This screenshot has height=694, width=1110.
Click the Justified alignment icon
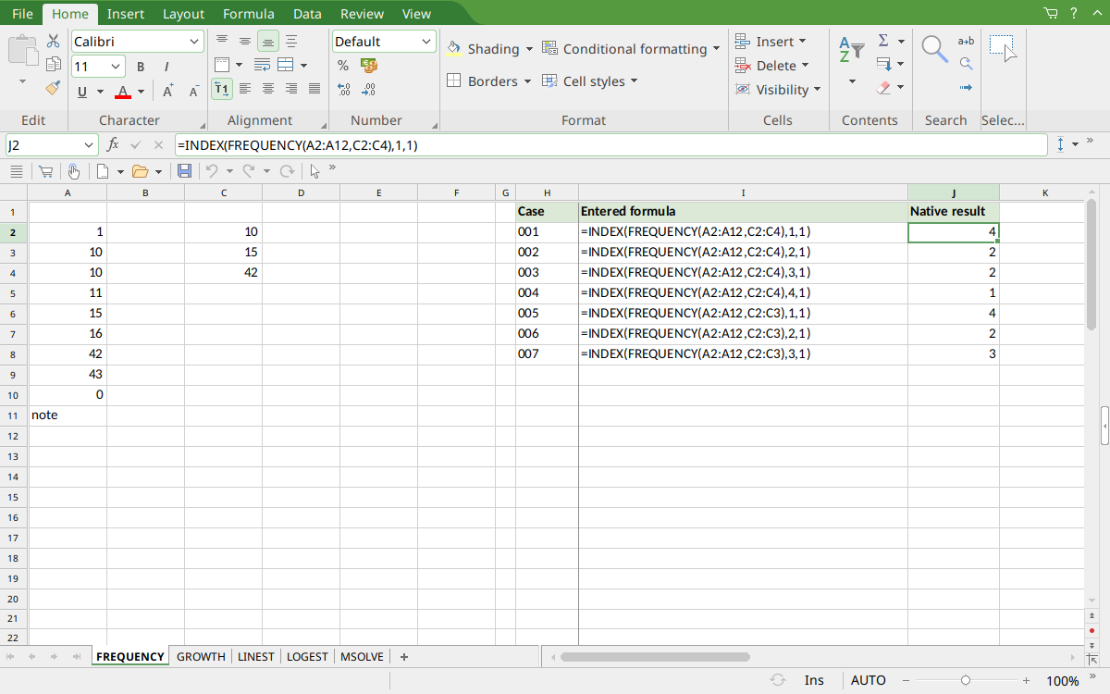[x=314, y=89]
